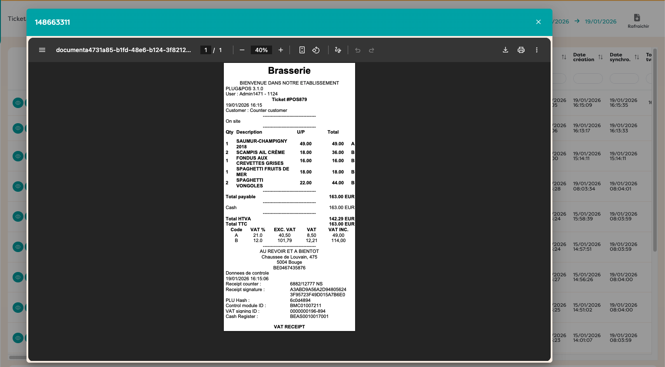
Task: Sort by Date création column
Action: pyautogui.click(x=600, y=57)
